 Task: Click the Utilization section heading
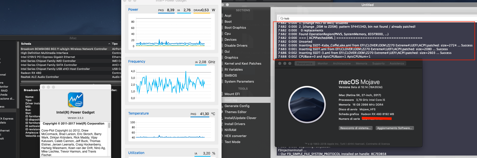136,153
